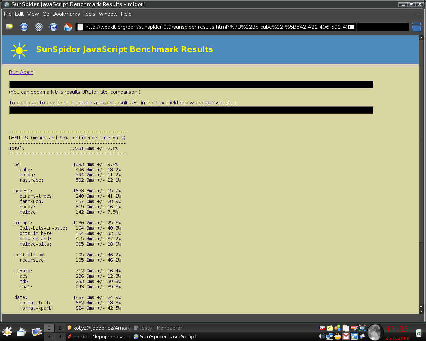Open the home page via house icon
Image resolution: width=426 pixels, height=341 pixels.
click(68, 27)
